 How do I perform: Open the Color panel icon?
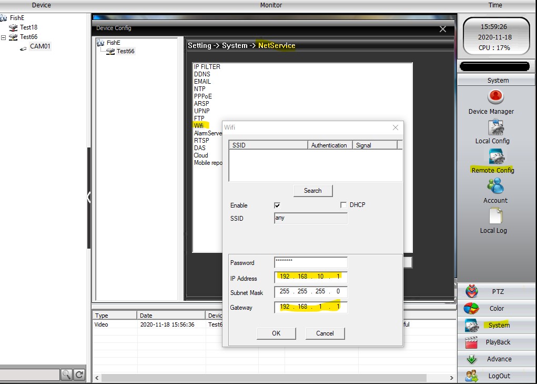pyautogui.click(x=472, y=308)
